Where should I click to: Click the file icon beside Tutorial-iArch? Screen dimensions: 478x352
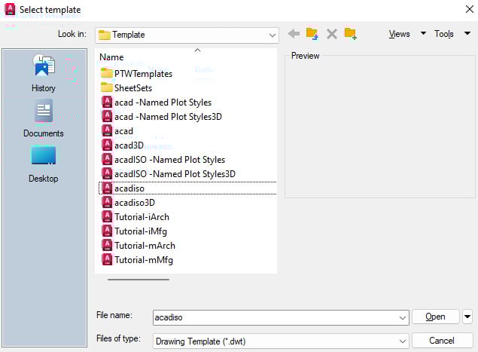click(x=107, y=217)
